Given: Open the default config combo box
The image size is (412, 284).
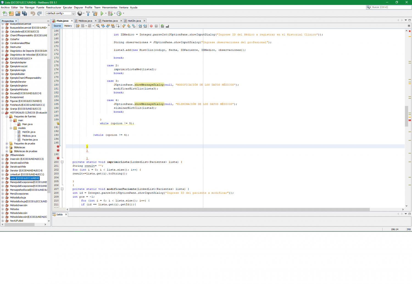Looking at the screenshot, I should pyautogui.click(x=60, y=13).
